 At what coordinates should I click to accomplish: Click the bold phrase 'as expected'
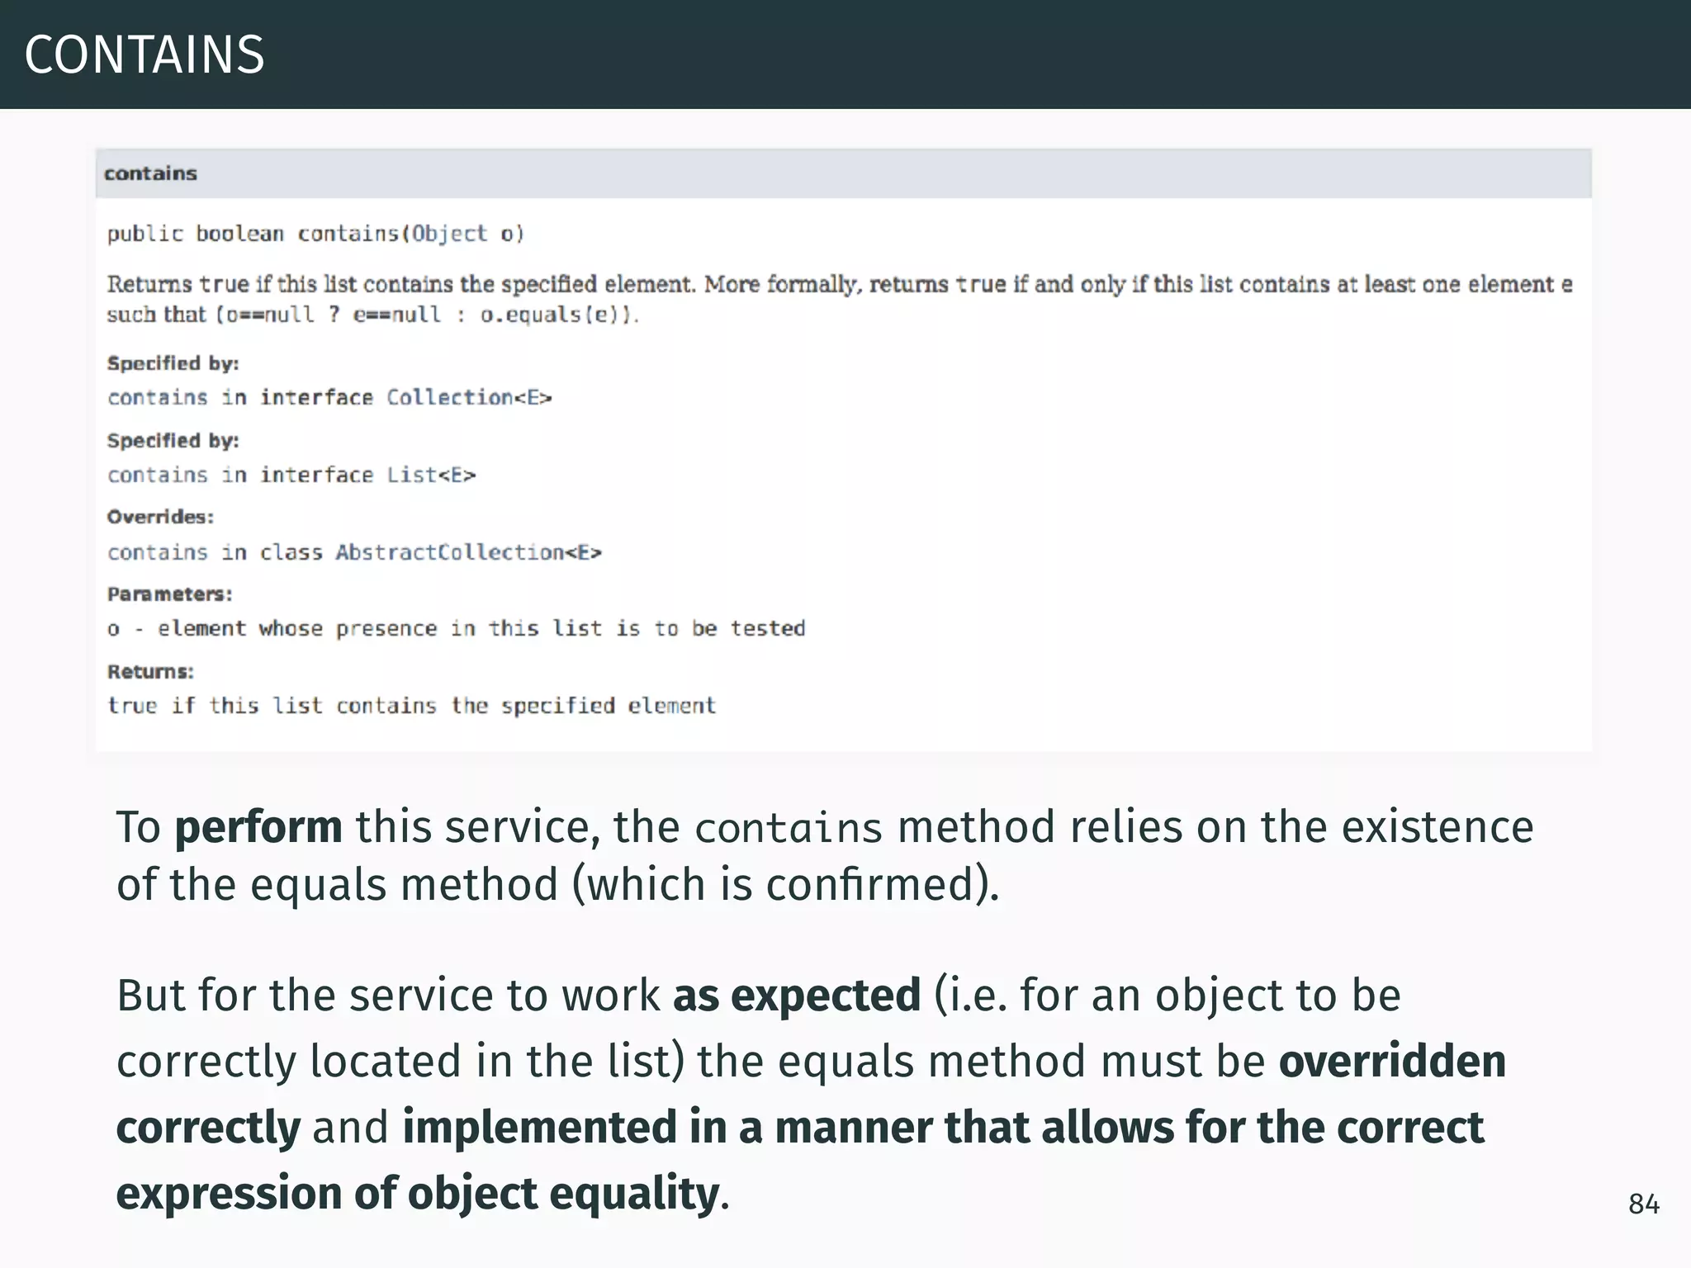pos(796,996)
